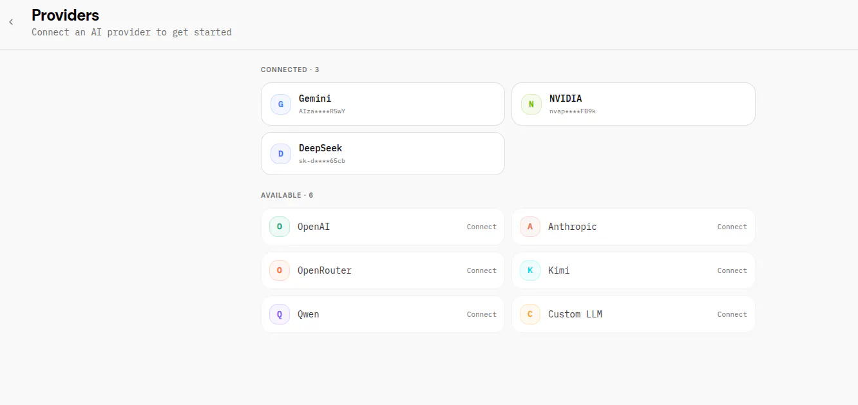The width and height of the screenshot is (858, 405).
Task: Click the Kimi K icon
Action: click(530, 270)
